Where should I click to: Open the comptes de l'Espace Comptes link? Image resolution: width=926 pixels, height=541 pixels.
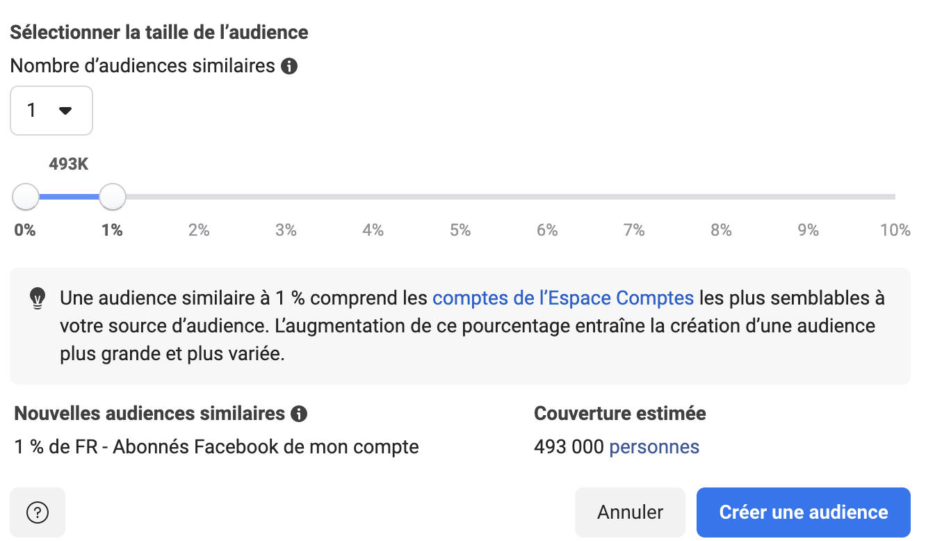point(563,298)
